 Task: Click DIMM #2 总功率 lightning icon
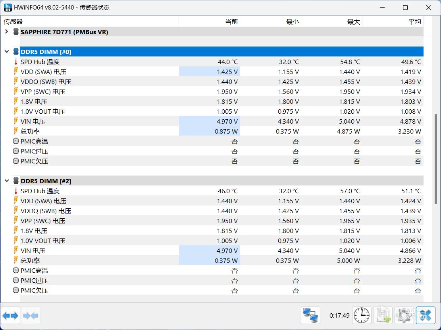pos(16,260)
